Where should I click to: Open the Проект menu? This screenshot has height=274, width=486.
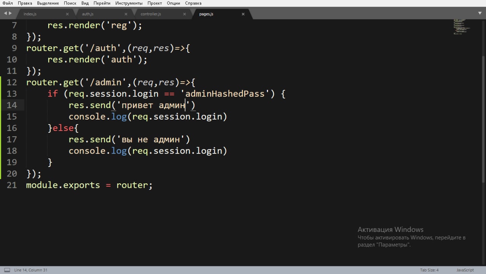click(155, 3)
